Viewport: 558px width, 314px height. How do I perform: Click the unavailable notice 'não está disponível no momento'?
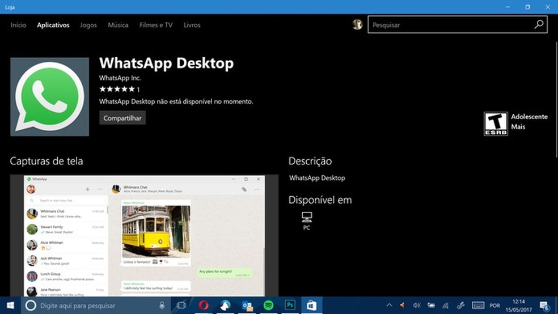(205, 101)
